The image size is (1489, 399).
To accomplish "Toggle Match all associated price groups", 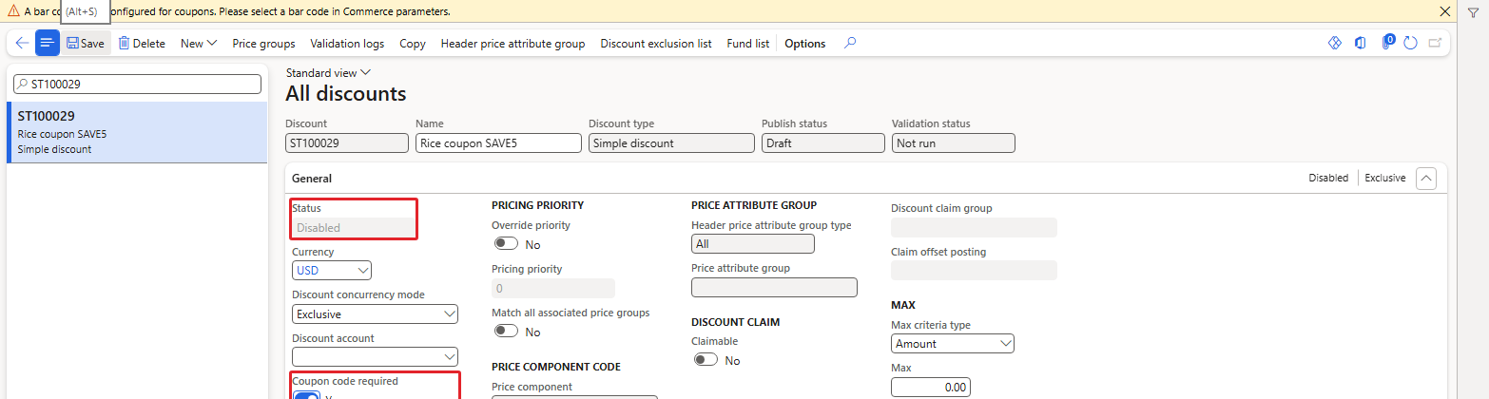I will coord(506,332).
